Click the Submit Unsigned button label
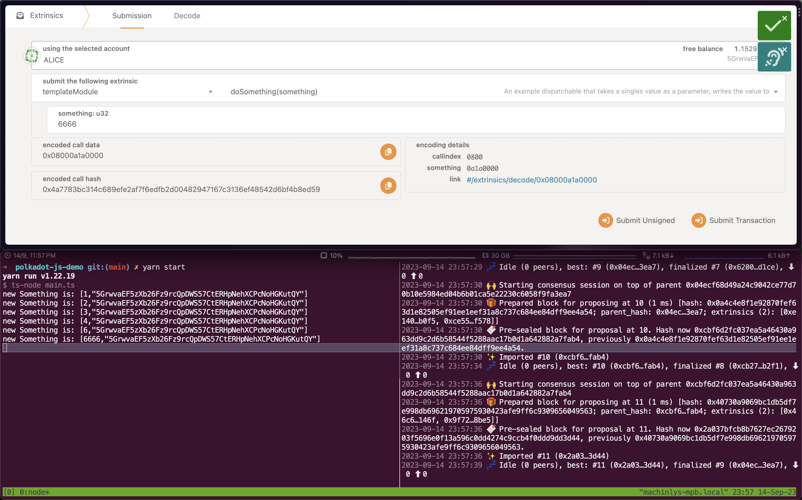Screen dimensions: 802x500 click(645, 220)
